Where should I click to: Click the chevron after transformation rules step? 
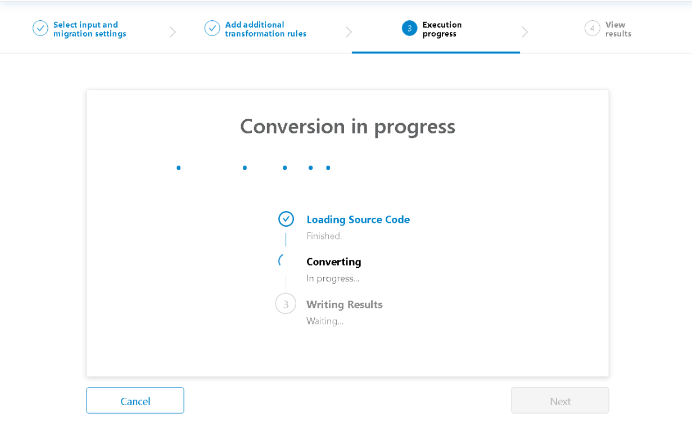pos(349,32)
